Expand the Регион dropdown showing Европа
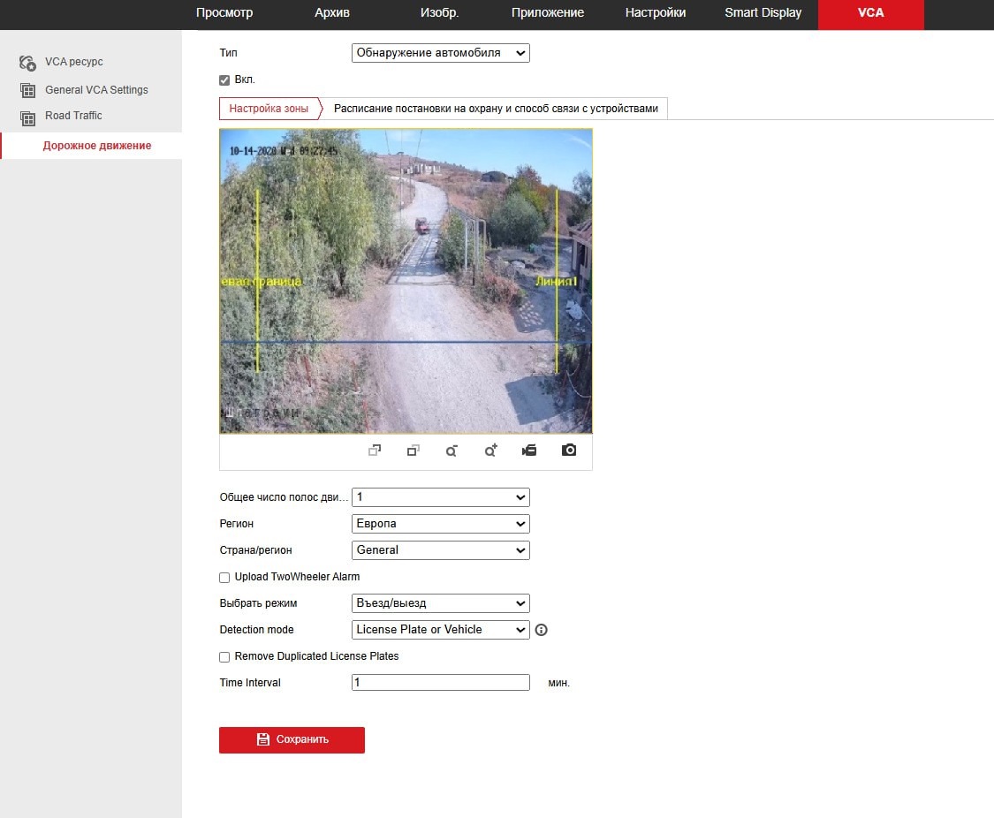Image resolution: width=994 pixels, height=818 pixels. point(440,524)
